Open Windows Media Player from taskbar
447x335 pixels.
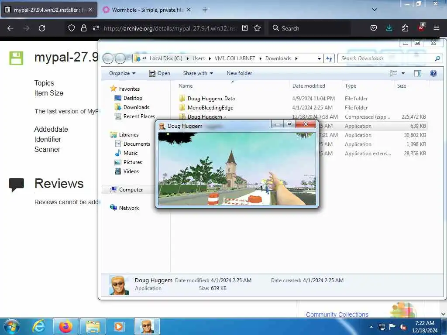[119, 326]
